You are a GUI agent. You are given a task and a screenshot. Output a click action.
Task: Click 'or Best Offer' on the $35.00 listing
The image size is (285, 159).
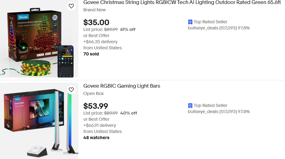(x=96, y=36)
